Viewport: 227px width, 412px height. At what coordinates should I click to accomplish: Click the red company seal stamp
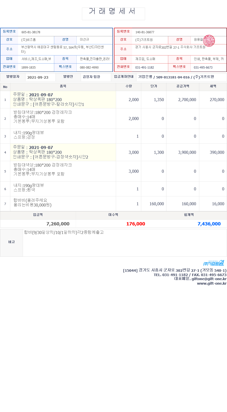click(x=209, y=41)
